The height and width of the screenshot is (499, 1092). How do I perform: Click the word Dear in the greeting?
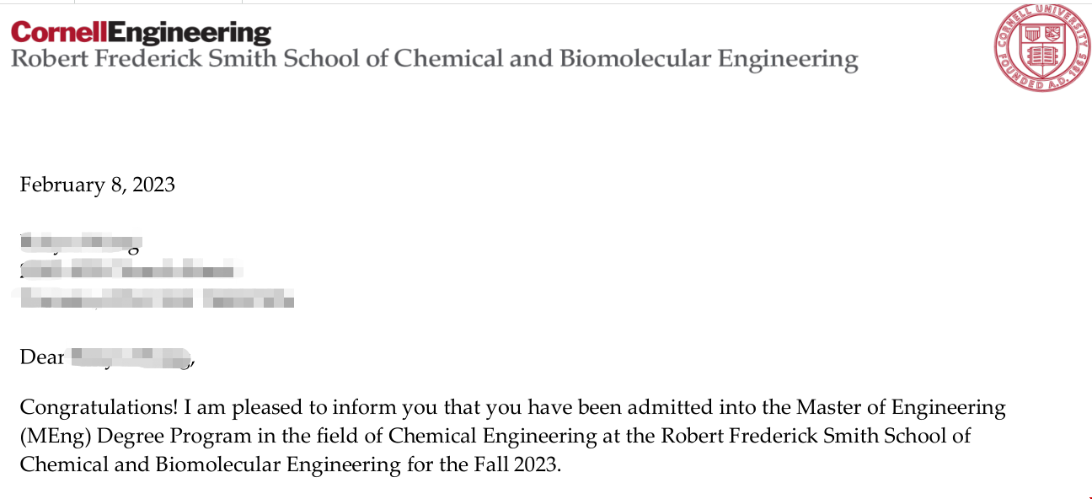[x=42, y=357]
